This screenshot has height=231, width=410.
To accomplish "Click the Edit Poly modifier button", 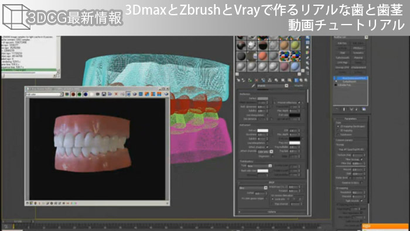I will pyautogui.click(x=342, y=43).
